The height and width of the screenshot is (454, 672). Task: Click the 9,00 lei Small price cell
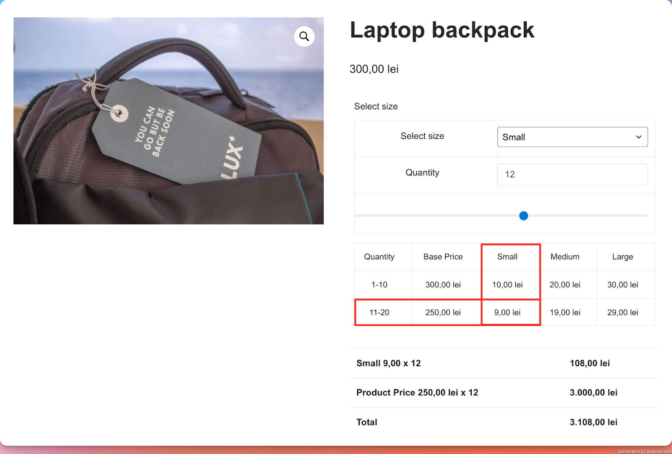tap(507, 312)
